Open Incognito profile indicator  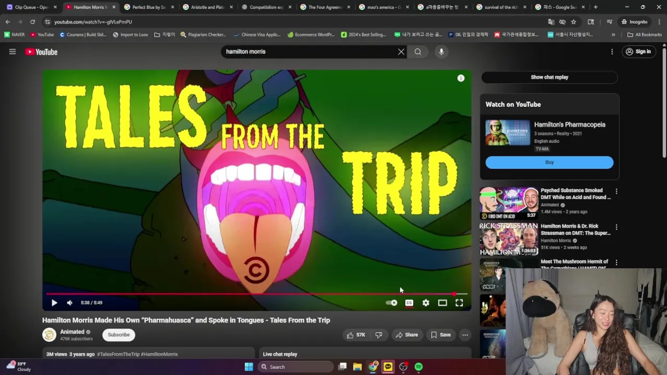(x=634, y=22)
